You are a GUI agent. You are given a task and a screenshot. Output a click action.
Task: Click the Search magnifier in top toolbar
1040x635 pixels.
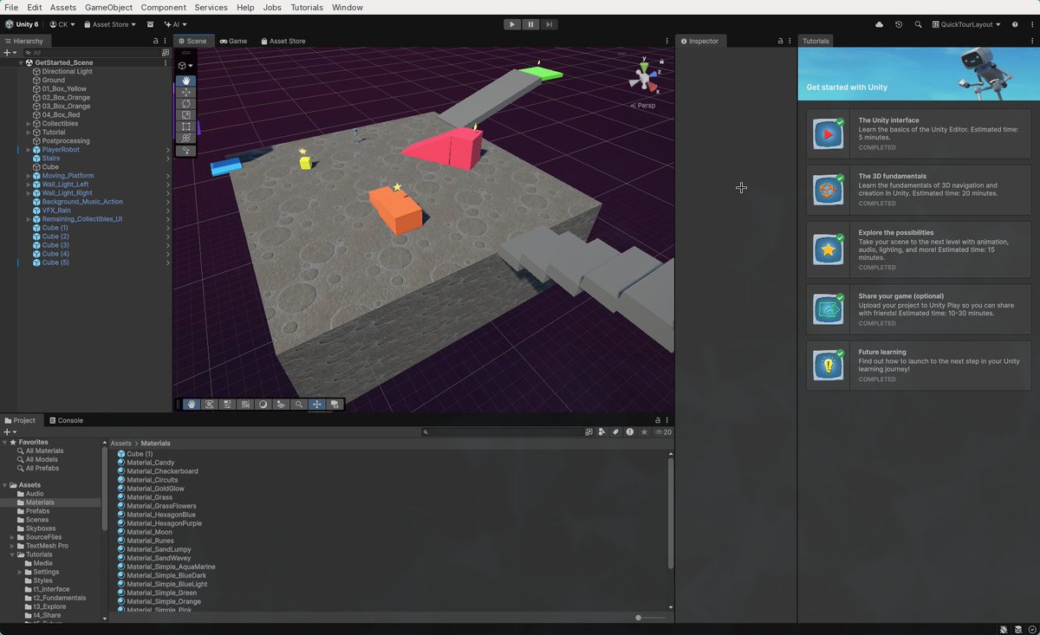pyautogui.click(x=918, y=24)
